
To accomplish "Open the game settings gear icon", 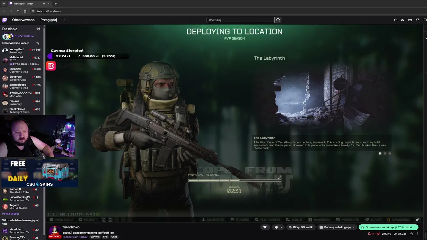I will [417, 220].
